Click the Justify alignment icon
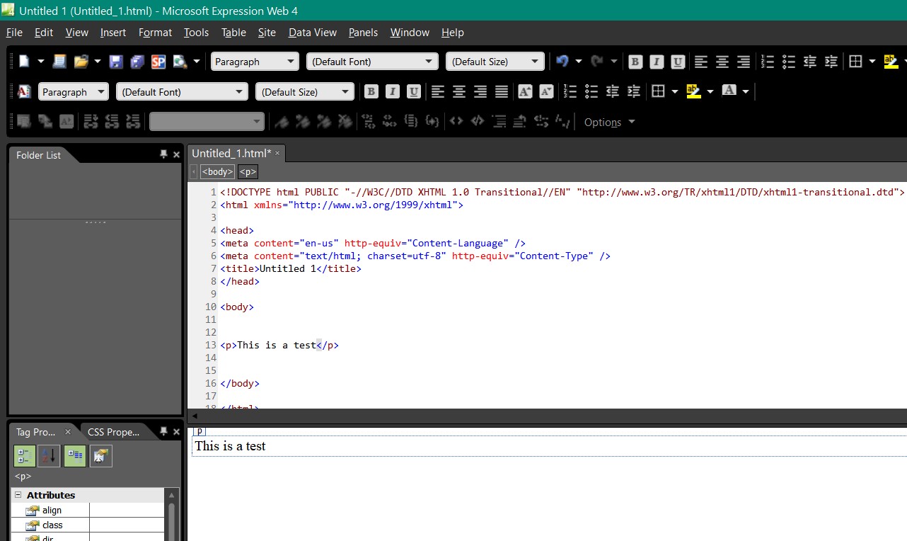 [502, 91]
